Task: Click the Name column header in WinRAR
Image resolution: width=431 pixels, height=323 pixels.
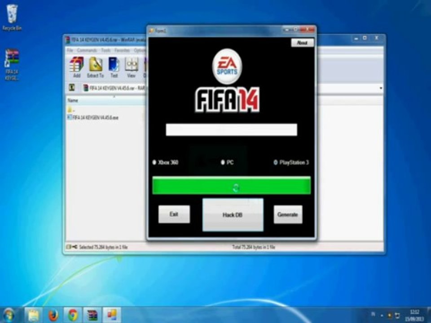Action: pos(106,100)
